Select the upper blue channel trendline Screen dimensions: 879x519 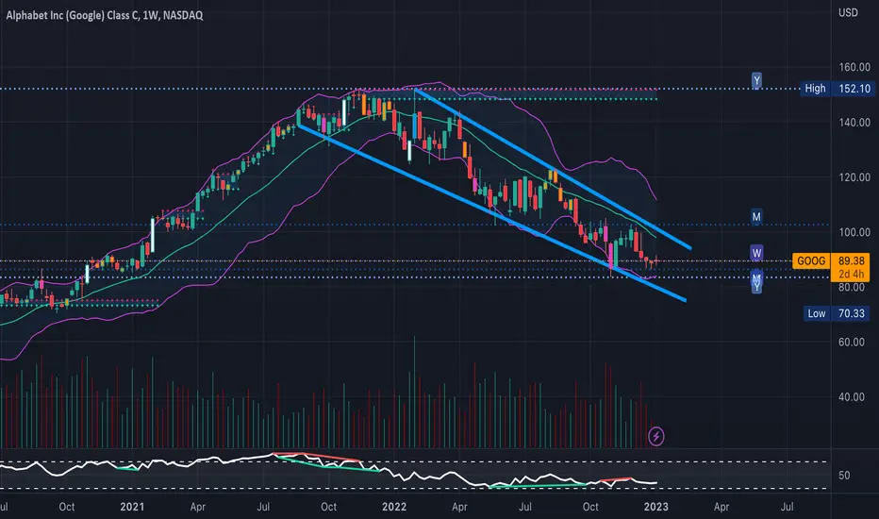[552, 169]
